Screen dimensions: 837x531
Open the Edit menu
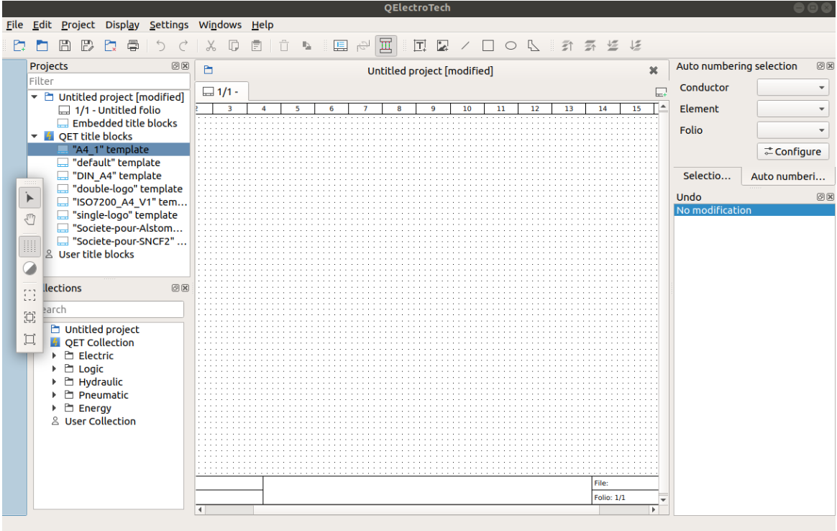(x=42, y=24)
